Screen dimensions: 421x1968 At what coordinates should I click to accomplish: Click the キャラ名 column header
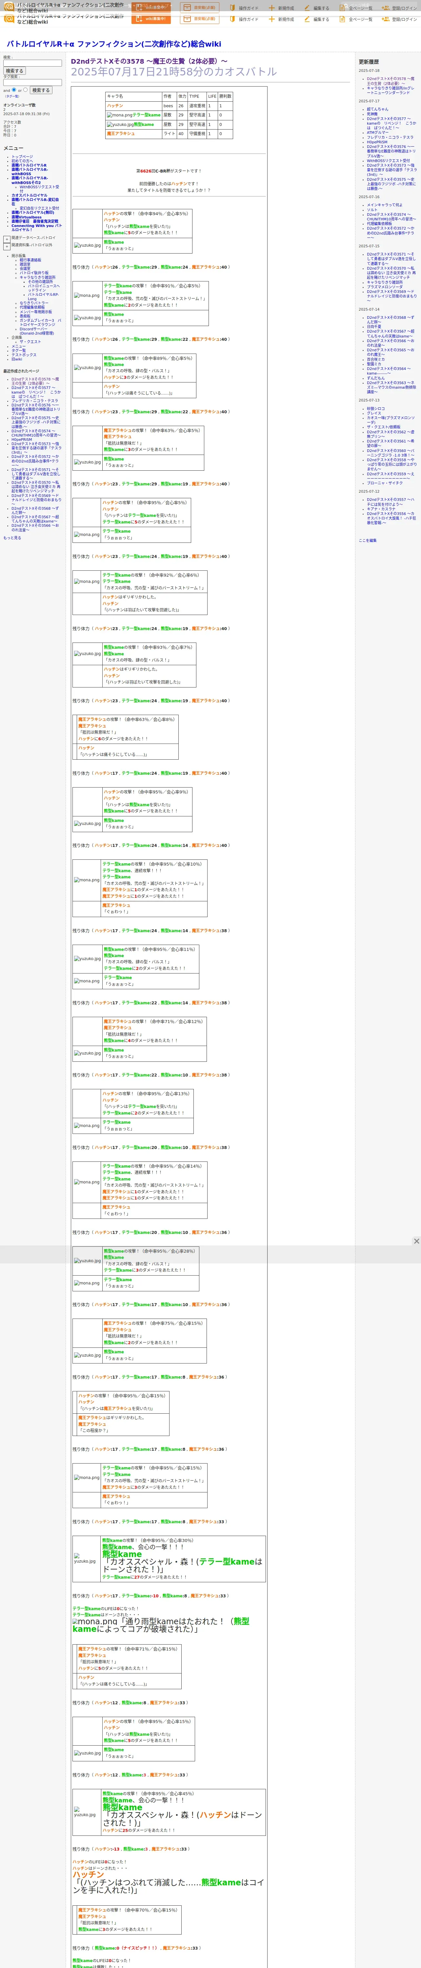(115, 96)
